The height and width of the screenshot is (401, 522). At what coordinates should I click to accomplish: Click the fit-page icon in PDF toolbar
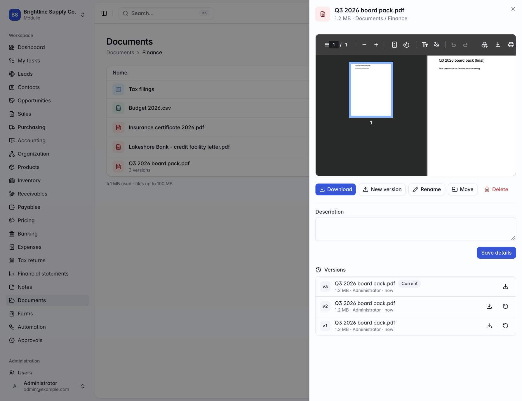[x=394, y=45]
